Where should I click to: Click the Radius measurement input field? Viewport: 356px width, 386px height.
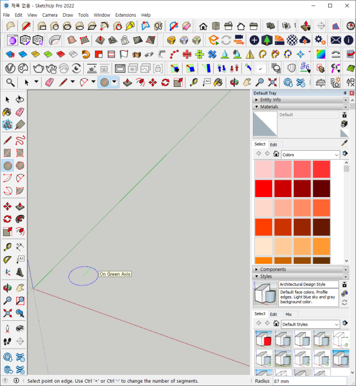coord(310,381)
